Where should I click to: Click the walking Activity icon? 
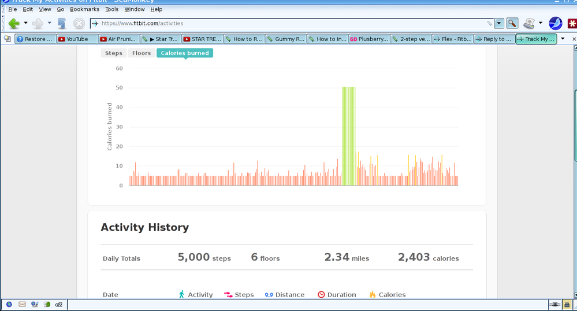click(x=181, y=294)
